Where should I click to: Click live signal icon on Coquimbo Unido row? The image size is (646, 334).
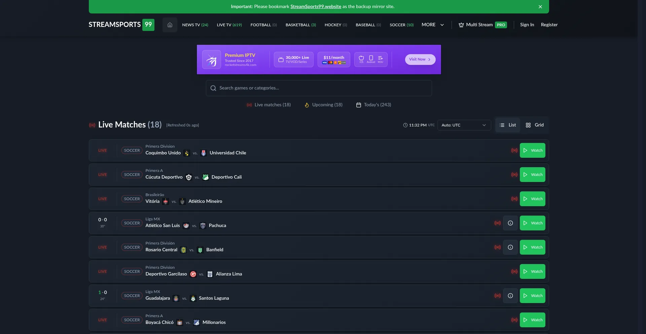click(514, 150)
